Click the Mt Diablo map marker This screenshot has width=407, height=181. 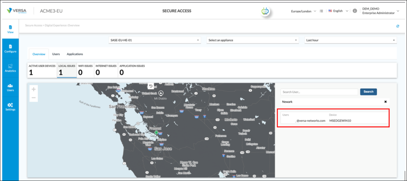pyautogui.click(x=161, y=93)
